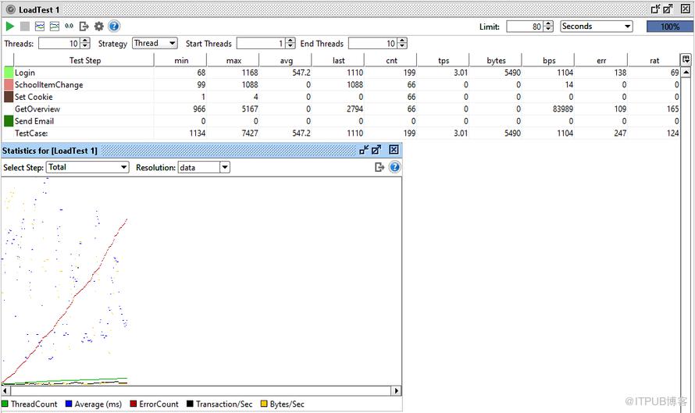Reset load test statistics with the 0.0 icon

[69, 26]
